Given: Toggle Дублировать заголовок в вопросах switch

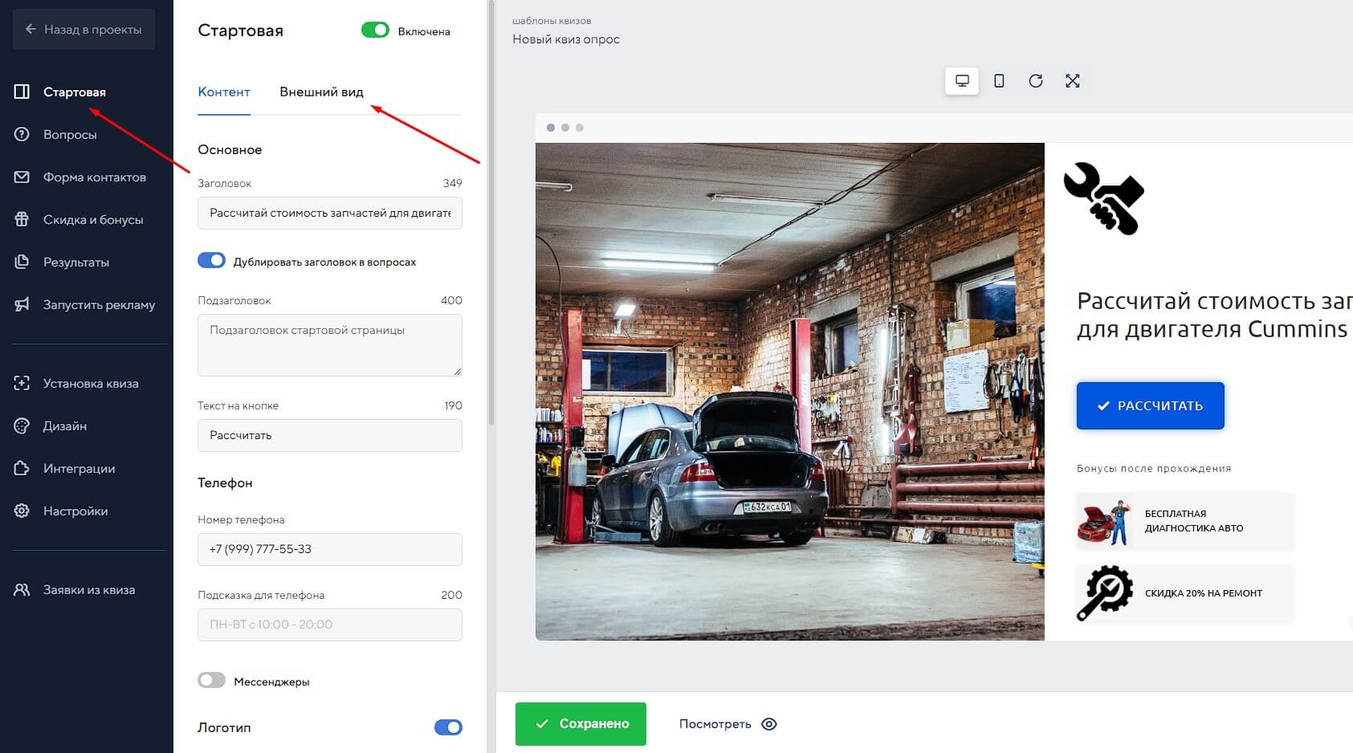Looking at the screenshot, I should click(212, 261).
